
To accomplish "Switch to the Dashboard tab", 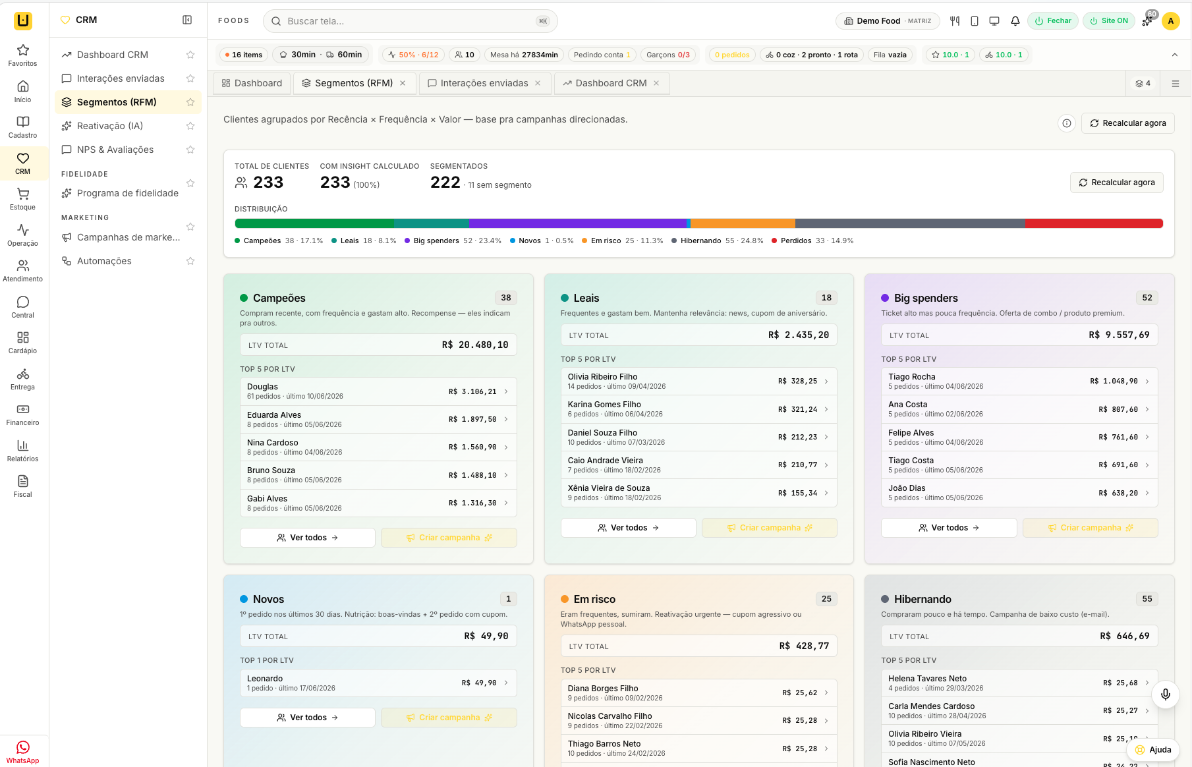I will [x=252, y=84].
